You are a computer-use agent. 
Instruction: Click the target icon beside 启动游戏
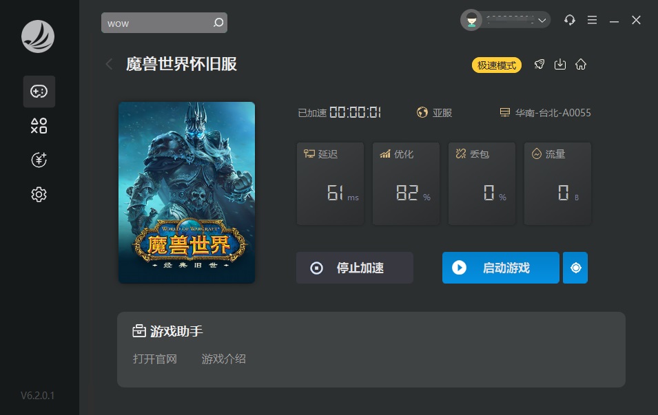(x=575, y=268)
